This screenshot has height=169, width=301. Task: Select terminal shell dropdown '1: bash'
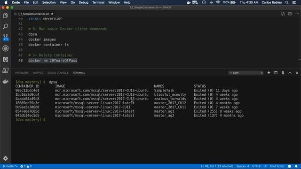[246, 73]
